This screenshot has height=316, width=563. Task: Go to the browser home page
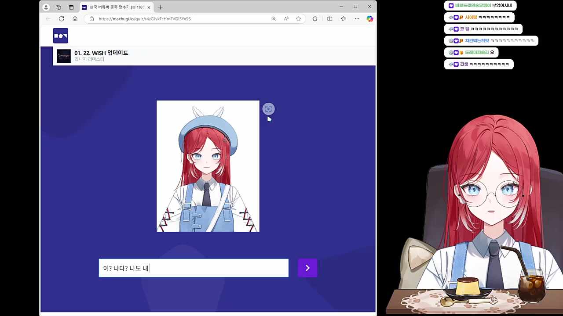[x=75, y=19]
